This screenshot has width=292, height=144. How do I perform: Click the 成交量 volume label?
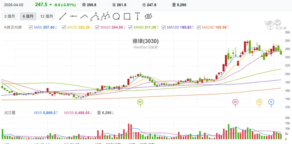click(10, 113)
